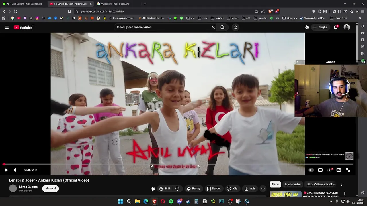Select the Litros Culture adlı yükleyen chip
Image resolution: width=367 pixels, height=206 pixels.
coord(321,184)
